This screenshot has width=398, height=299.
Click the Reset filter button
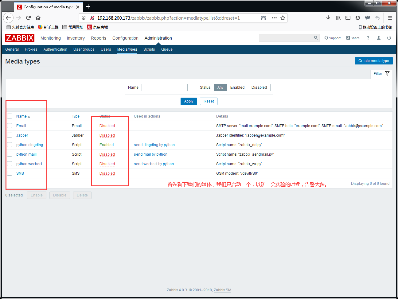pyautogui.click(x=209, y=101)
